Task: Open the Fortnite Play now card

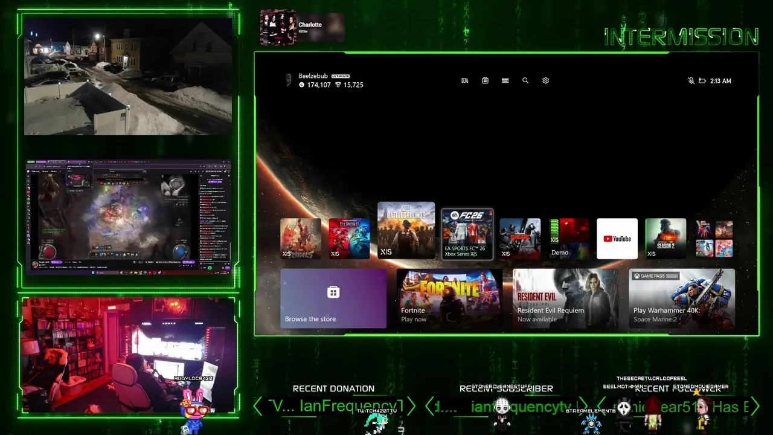Action: [449, 298]
